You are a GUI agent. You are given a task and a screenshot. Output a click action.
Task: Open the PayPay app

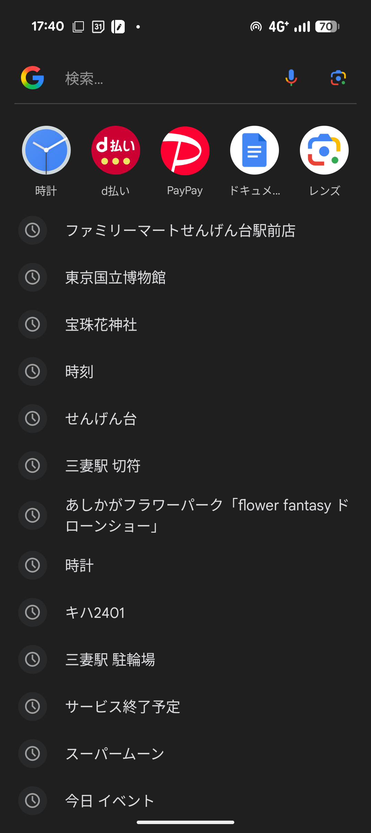pos(185,151)
